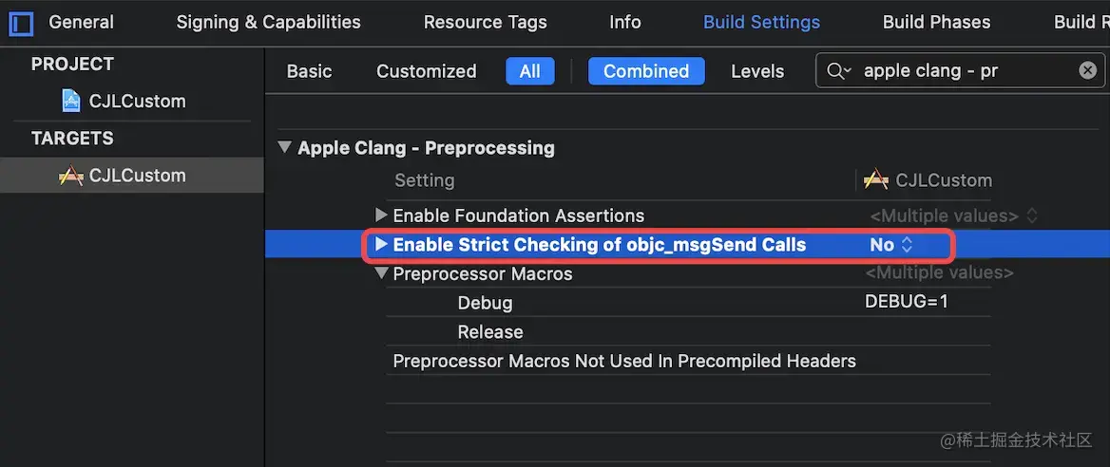Switch to Basic settings filter
1110x467 pixels.
click(x=309, y=71)
